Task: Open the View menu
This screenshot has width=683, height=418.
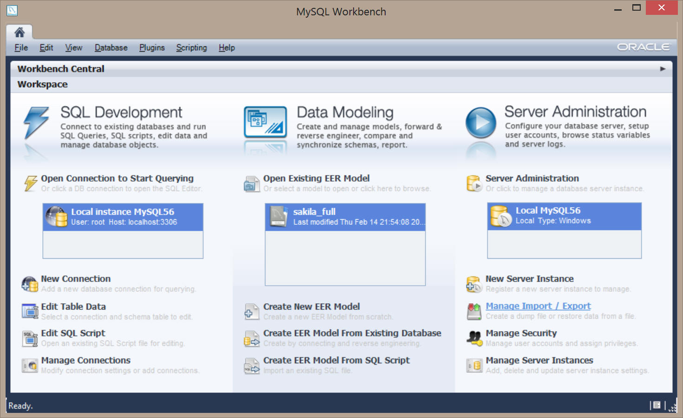Action: pyautogui.click(x=73, y=47)
